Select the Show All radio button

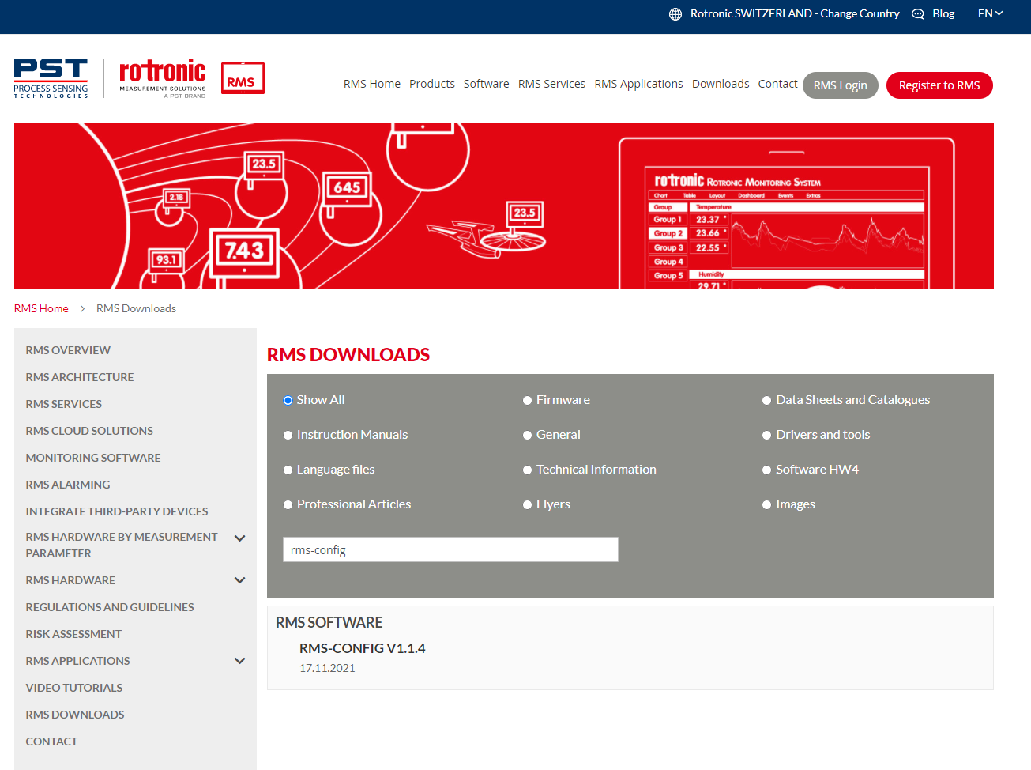(288, 401)
